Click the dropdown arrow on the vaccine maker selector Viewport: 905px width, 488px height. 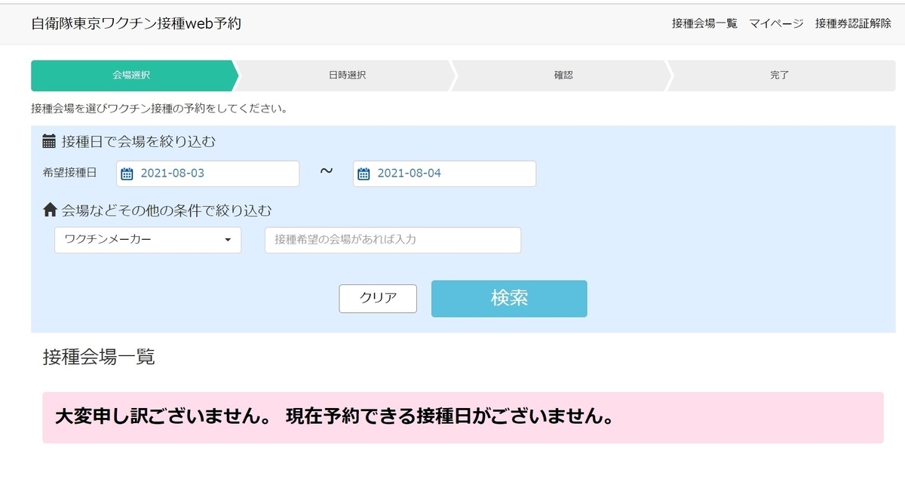[x=229, y=240]
